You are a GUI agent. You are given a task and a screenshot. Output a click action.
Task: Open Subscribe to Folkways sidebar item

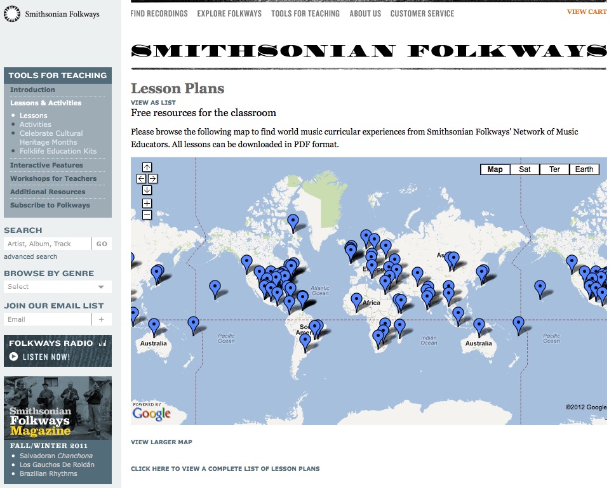pyautogui.click(x=50, y=206)
